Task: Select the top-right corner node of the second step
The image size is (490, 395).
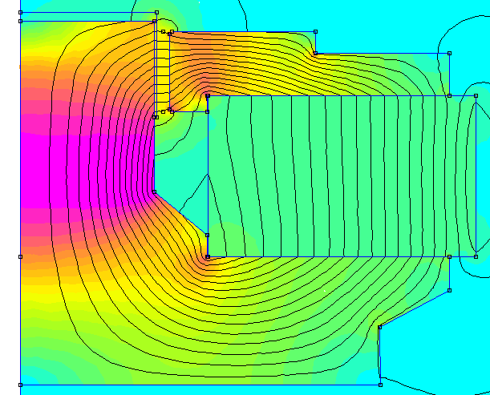Action: tap(449, 54)
